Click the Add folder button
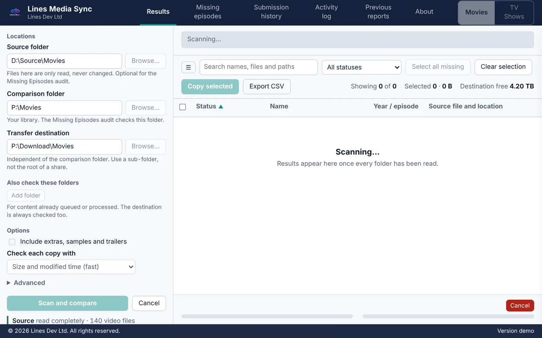The width and height of the screenshot is (542, 338). coord(26,195)
